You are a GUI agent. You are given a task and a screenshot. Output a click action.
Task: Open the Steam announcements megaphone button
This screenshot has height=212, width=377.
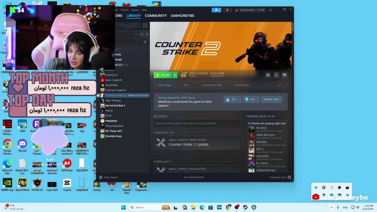point(216,10)
